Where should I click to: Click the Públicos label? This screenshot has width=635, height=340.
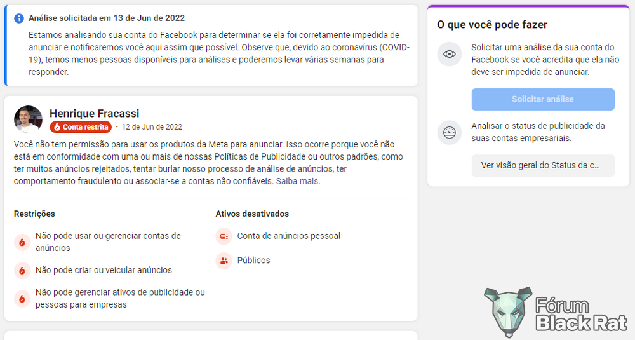tap(253, 260)
